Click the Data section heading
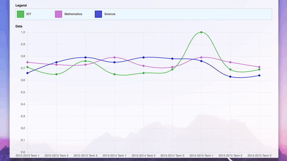 pos(19,26)
